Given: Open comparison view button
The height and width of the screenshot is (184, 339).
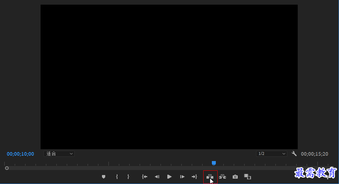Looking at the screenshot, I should coord(247,177).
